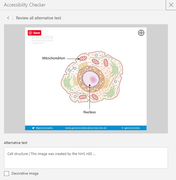Image resolution: width=176 pixels, height=180 pixels.
Task: Click the mitochondrion that the arrow points to
Action: [83, 59]
